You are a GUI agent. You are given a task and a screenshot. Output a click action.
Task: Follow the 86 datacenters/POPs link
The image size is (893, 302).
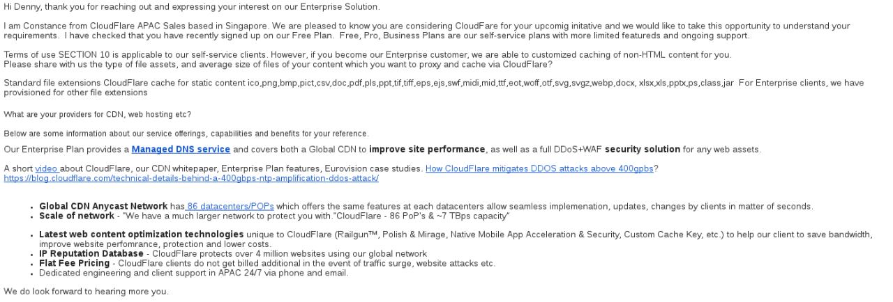tap(230, 206)
